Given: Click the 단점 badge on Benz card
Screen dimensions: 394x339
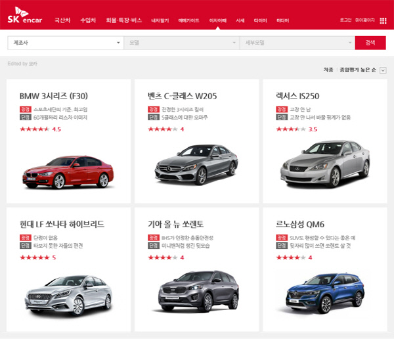Looking at the screenshot, I should point(154,117).
